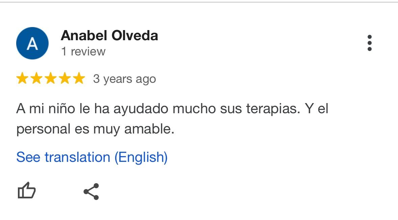This screenshot has width=398, height=220.
Task: Open the share options for this review
Action: pyautogui.click(x=91, y=191)
